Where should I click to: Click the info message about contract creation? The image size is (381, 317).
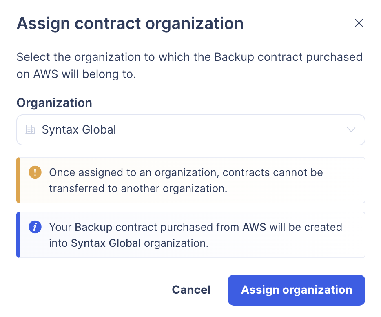[x=195, y=235]
